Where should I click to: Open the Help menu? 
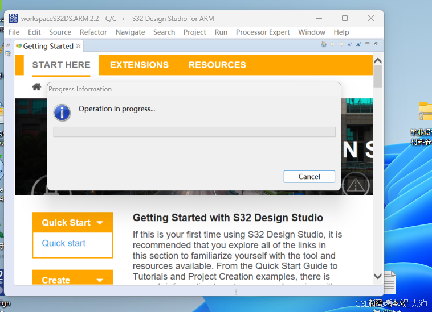pos(341,32)
